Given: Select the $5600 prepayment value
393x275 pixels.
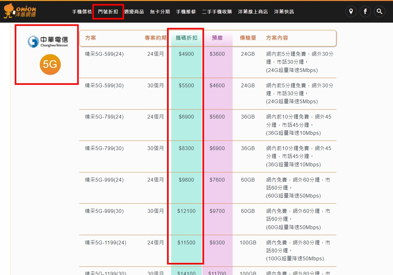Looking at the screenshot, I should tap(217, 117).
